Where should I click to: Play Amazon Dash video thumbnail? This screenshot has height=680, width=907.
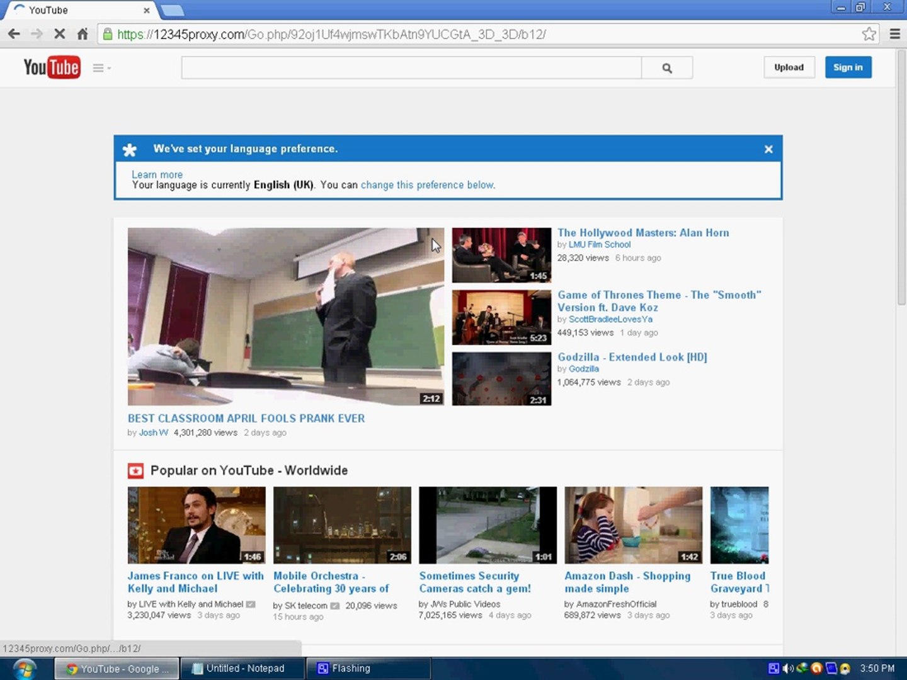634,525
